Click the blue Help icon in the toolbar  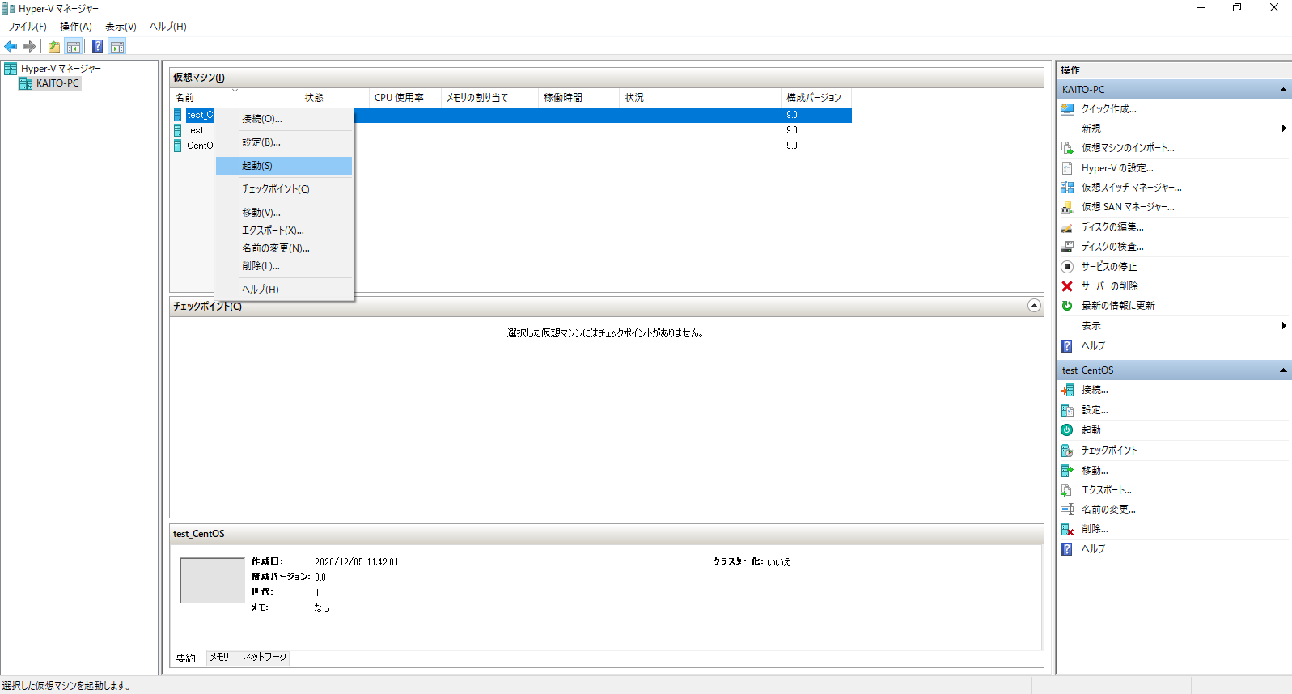click(x=97, y=47)
